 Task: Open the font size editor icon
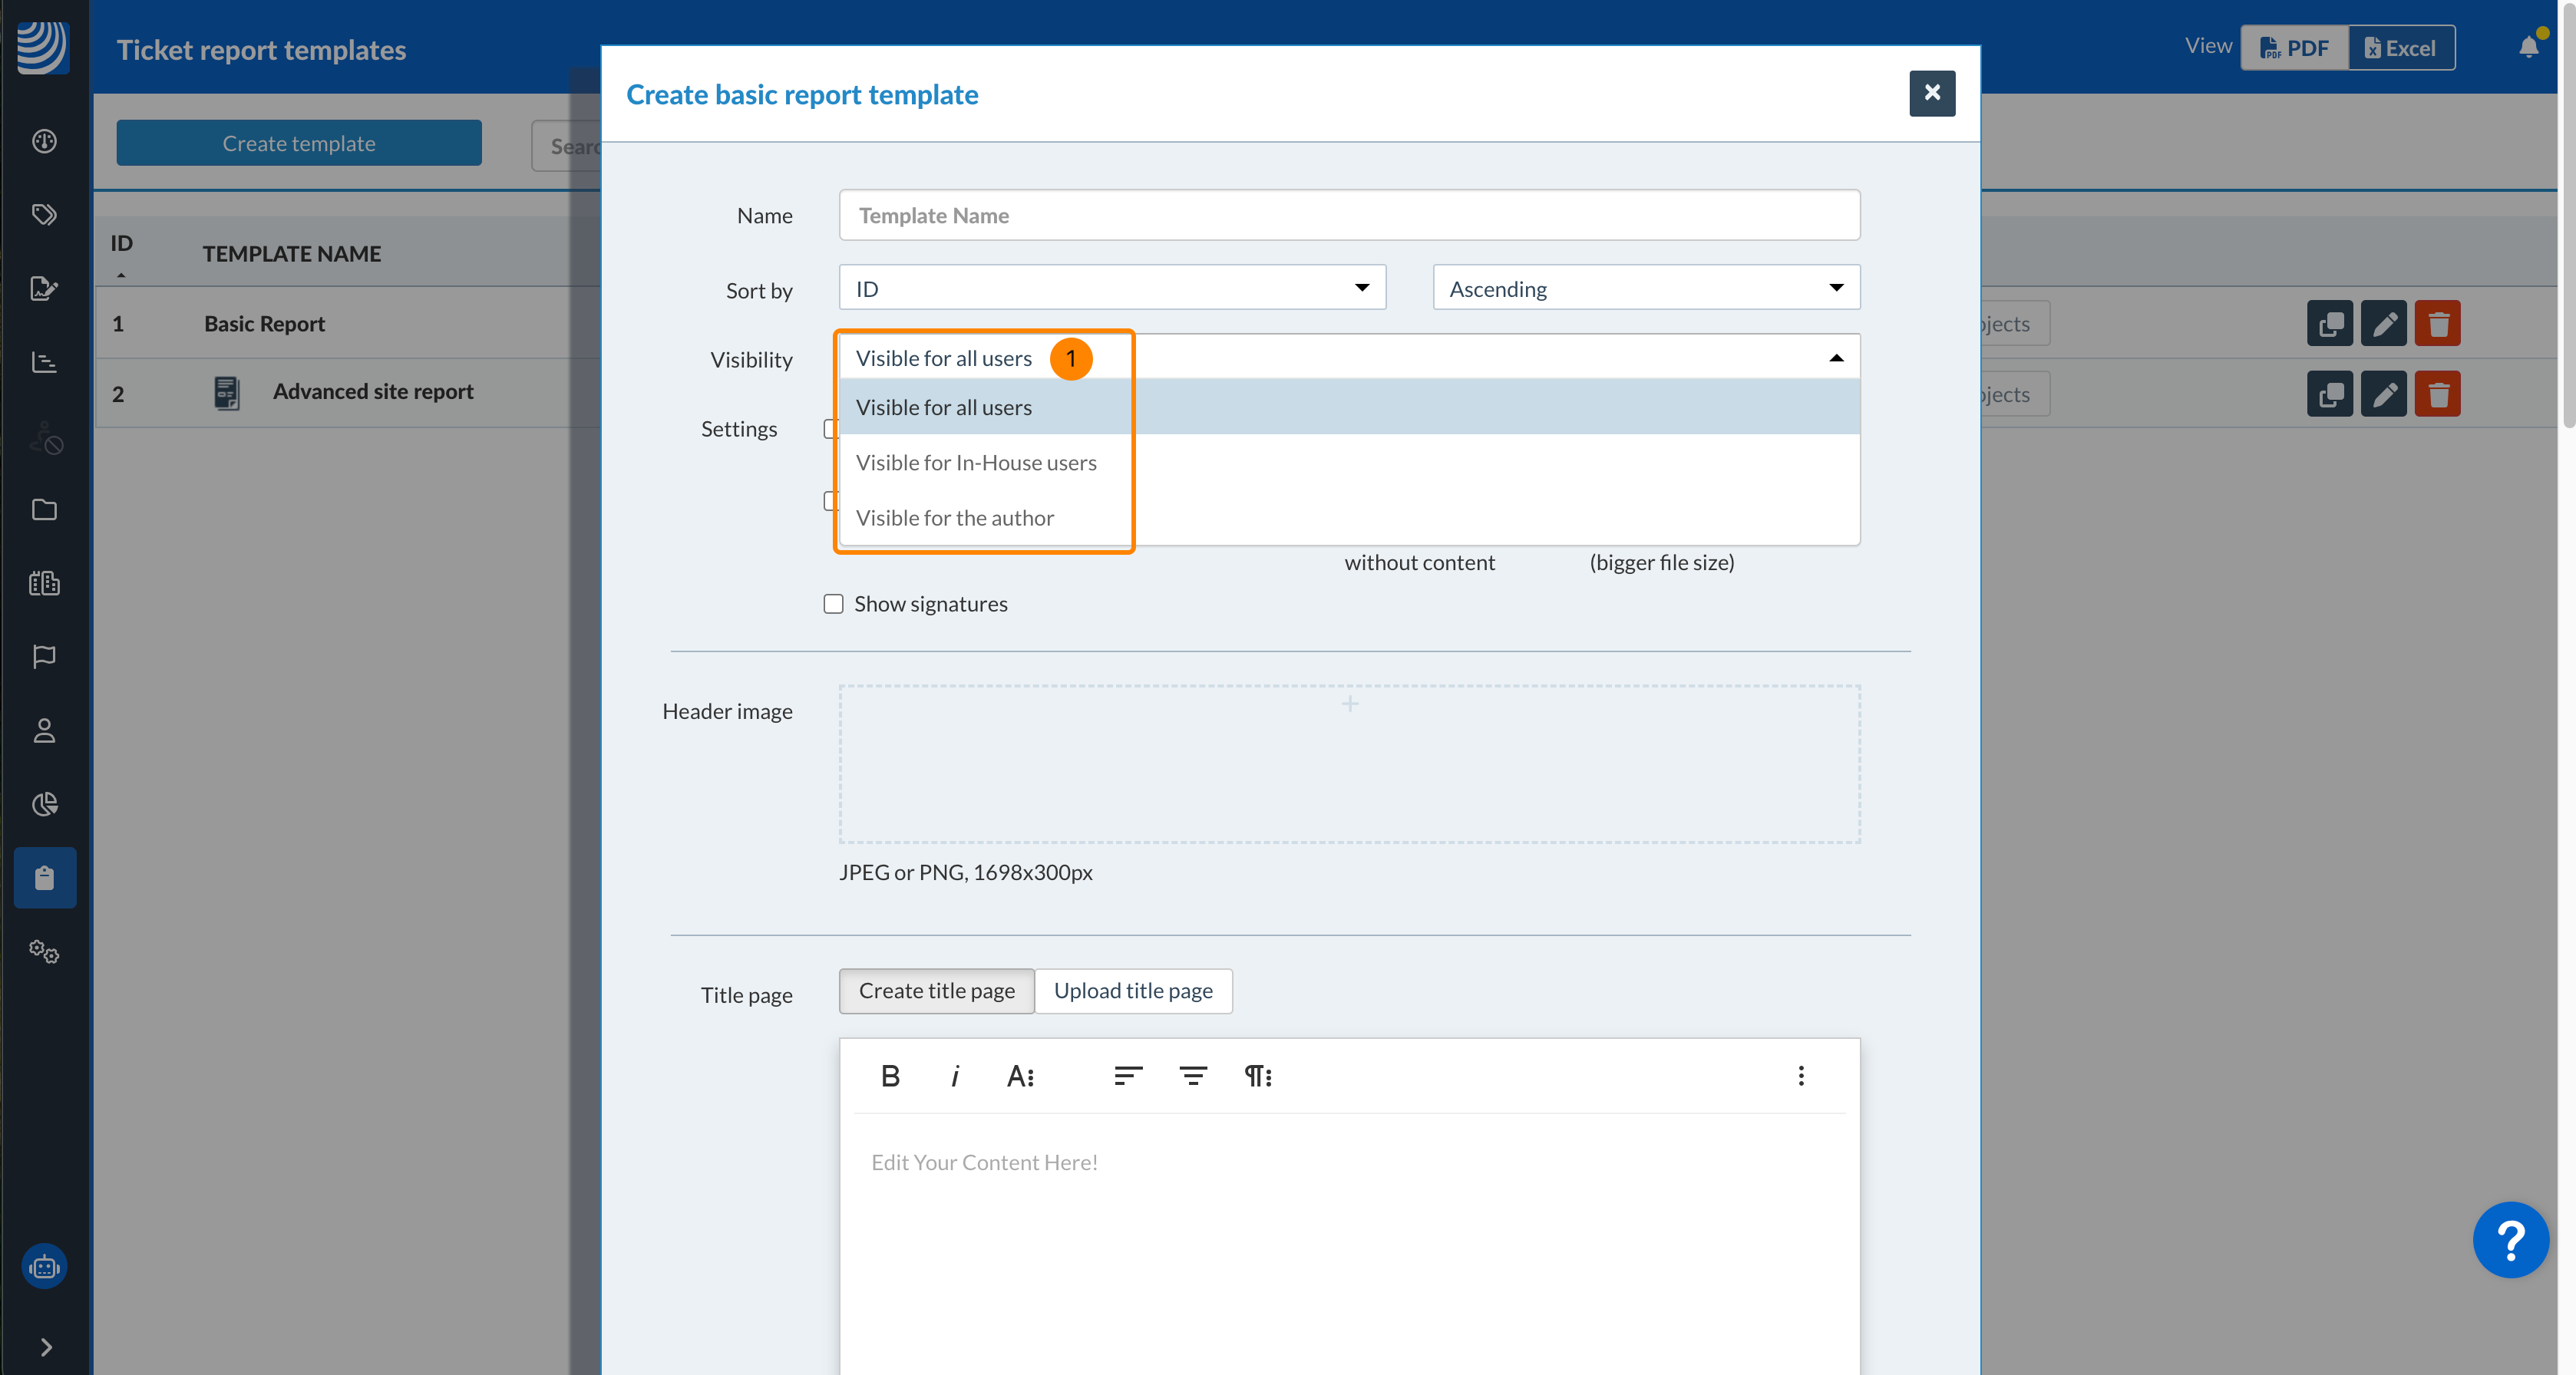1020,1075
